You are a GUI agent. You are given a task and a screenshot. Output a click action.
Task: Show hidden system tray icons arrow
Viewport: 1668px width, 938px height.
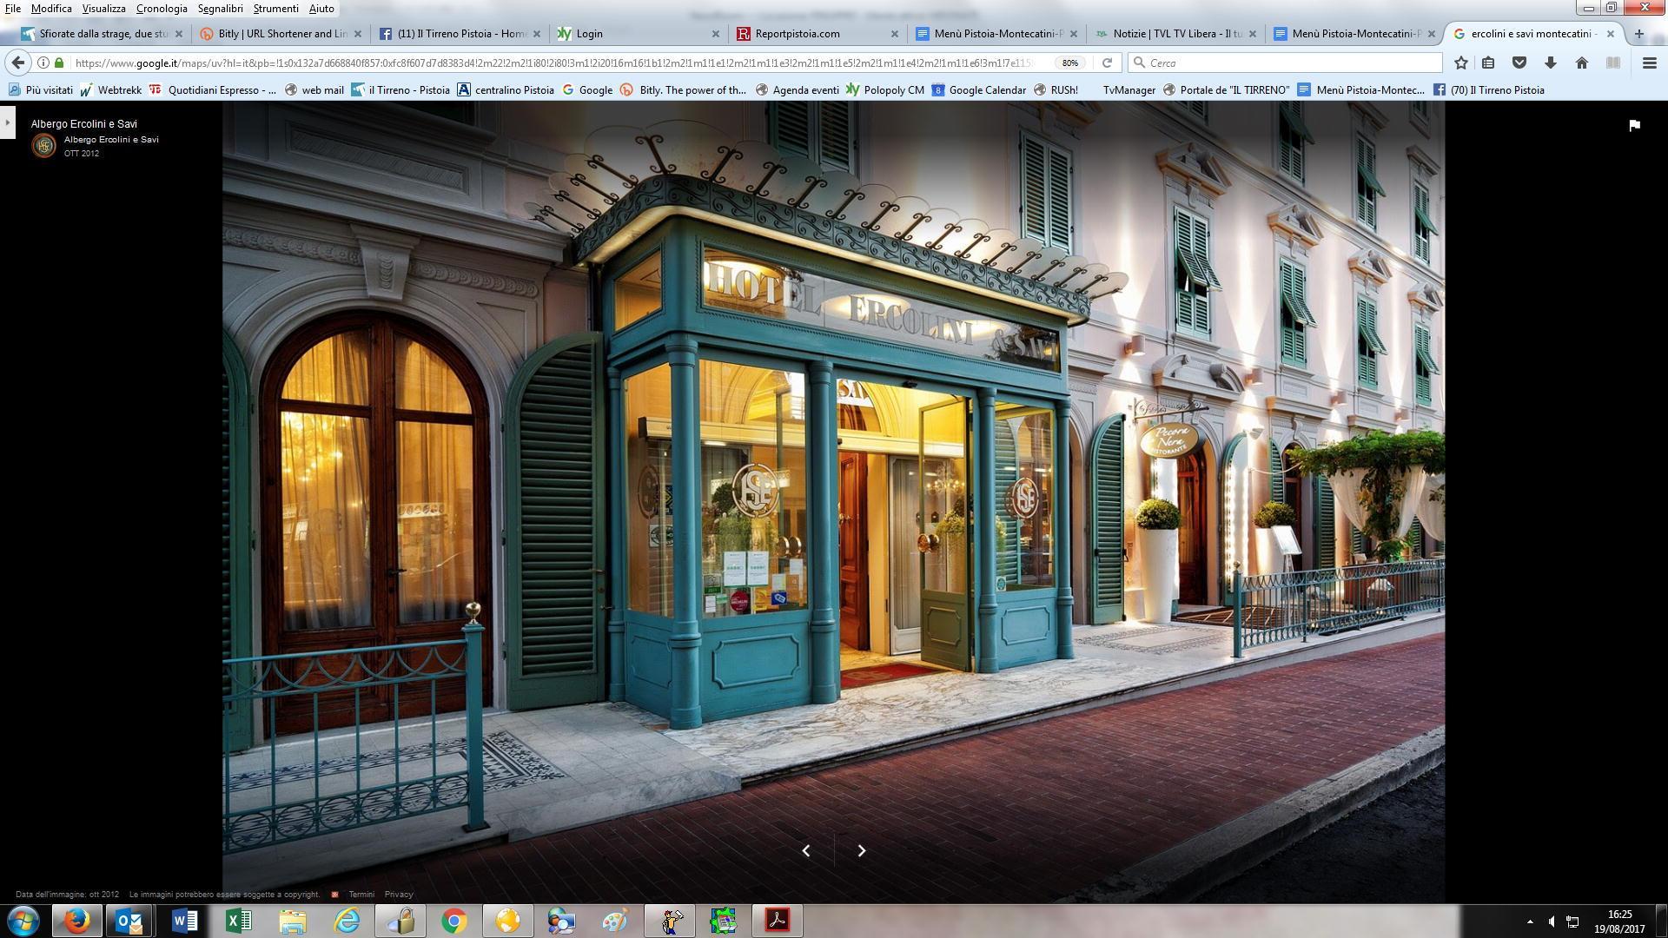point(1529,921)
